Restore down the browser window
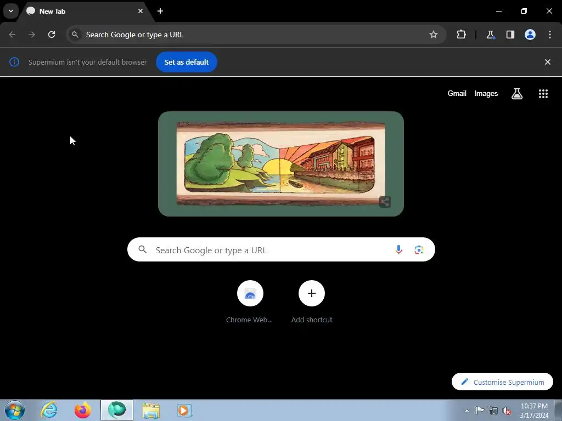 (x=524, y=11)
